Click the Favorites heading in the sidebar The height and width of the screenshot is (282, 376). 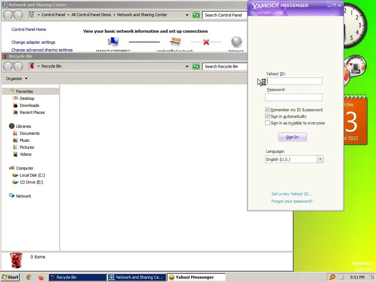pyautogui.click(x=24, y=91)
